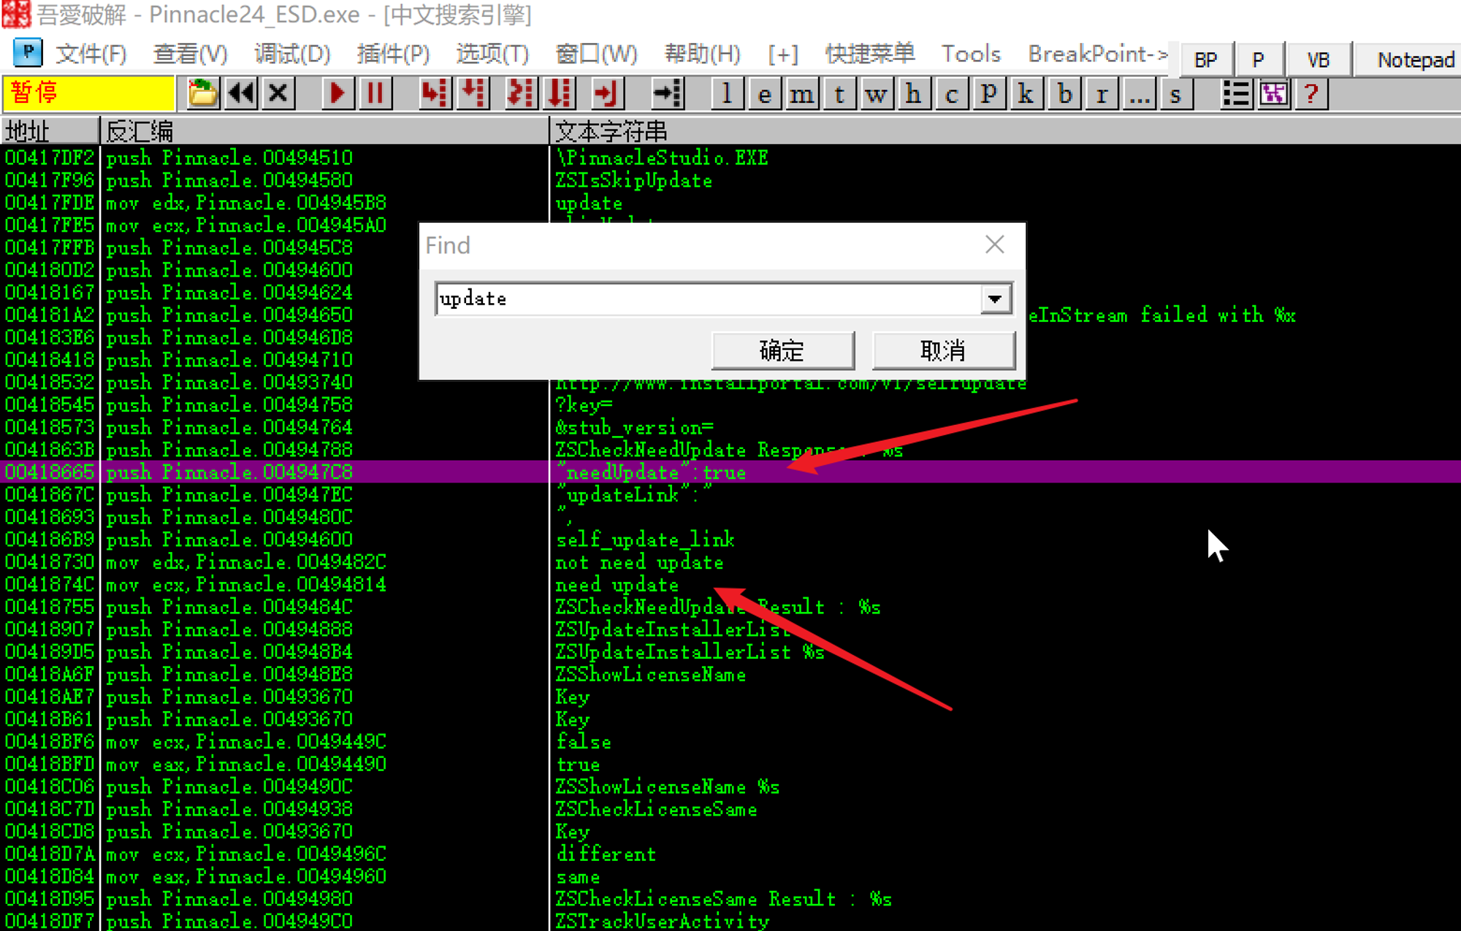Open the [+] menu

tap(783, 53)
